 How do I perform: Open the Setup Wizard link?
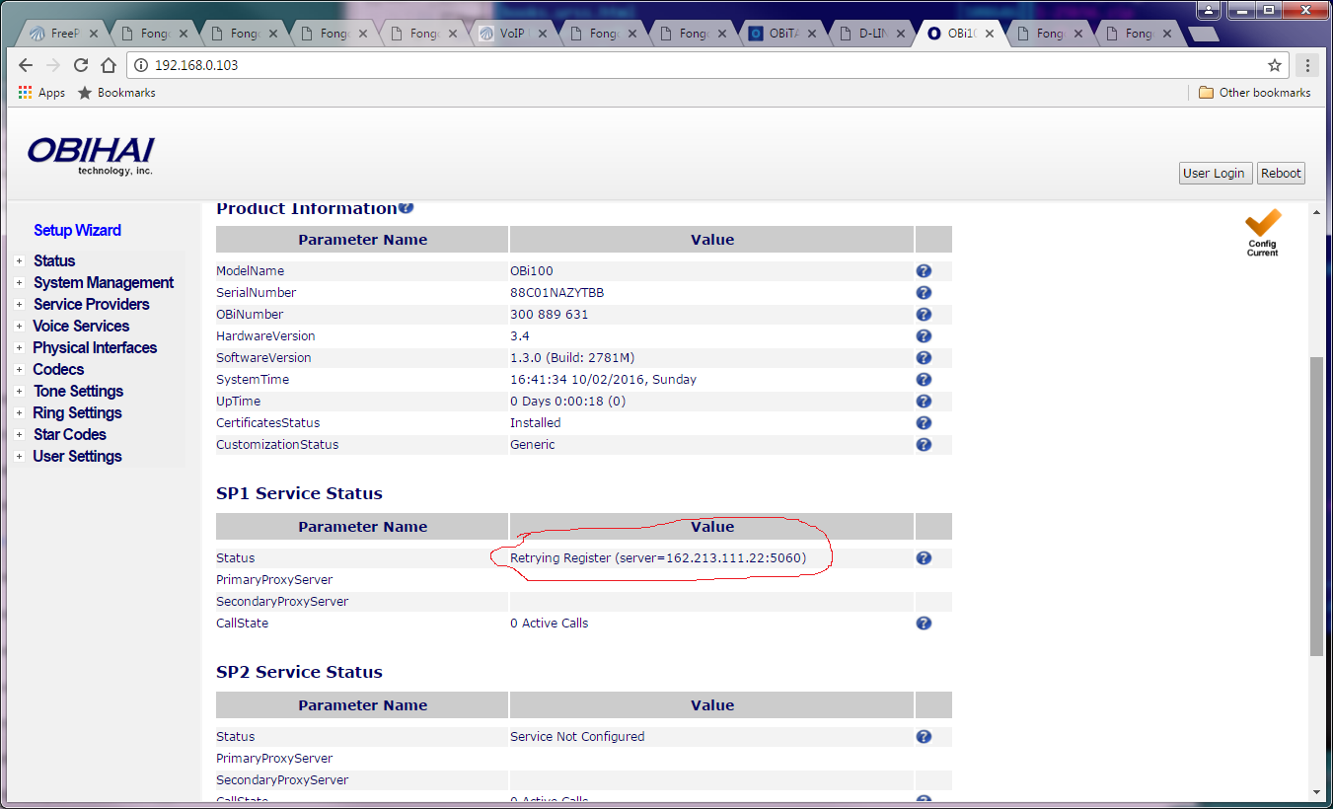click(77, 230)
